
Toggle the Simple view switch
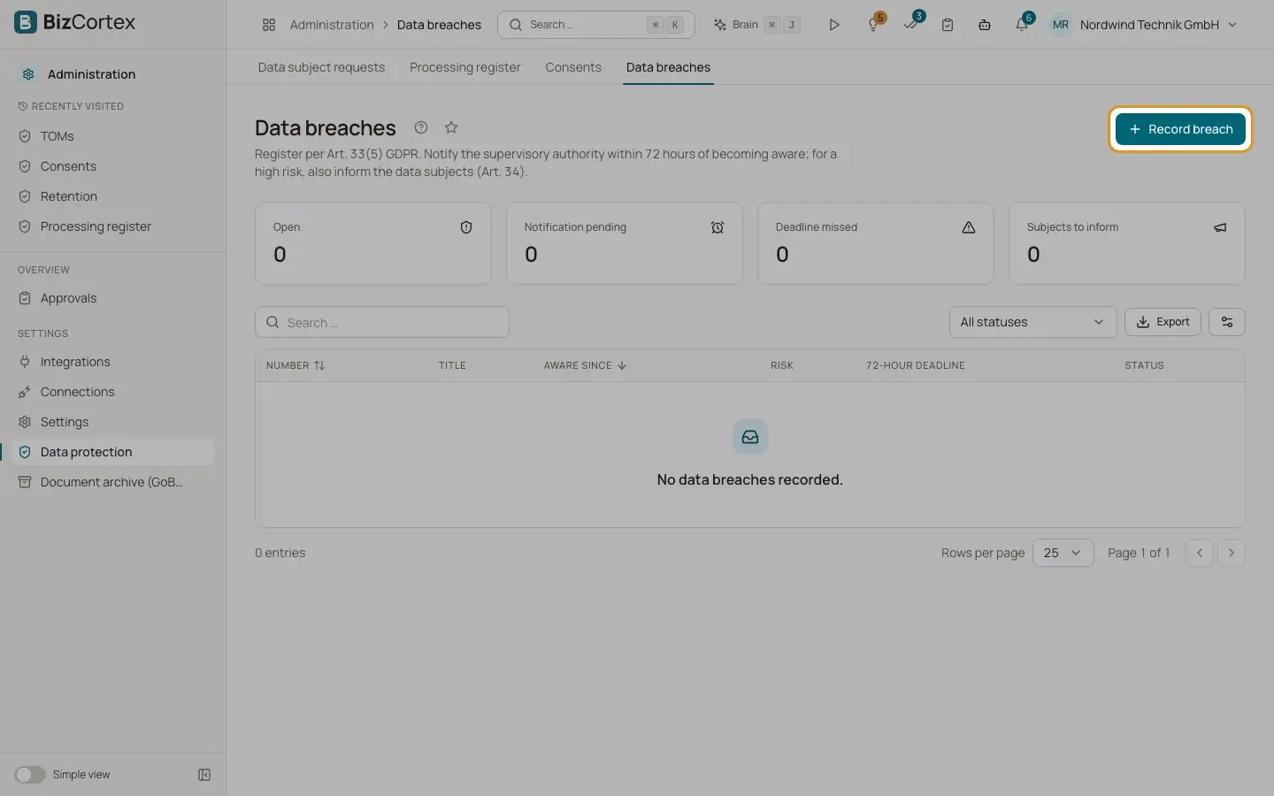30,775
